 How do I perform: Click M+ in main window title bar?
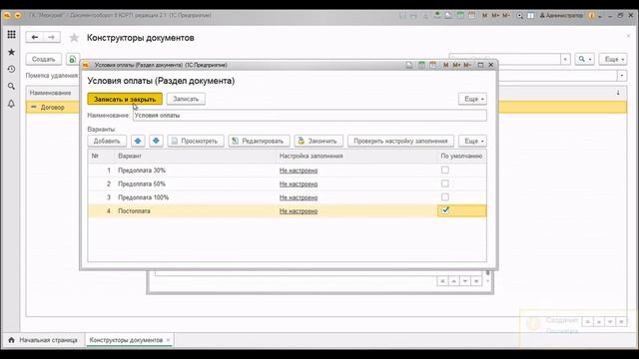[495, 15]
